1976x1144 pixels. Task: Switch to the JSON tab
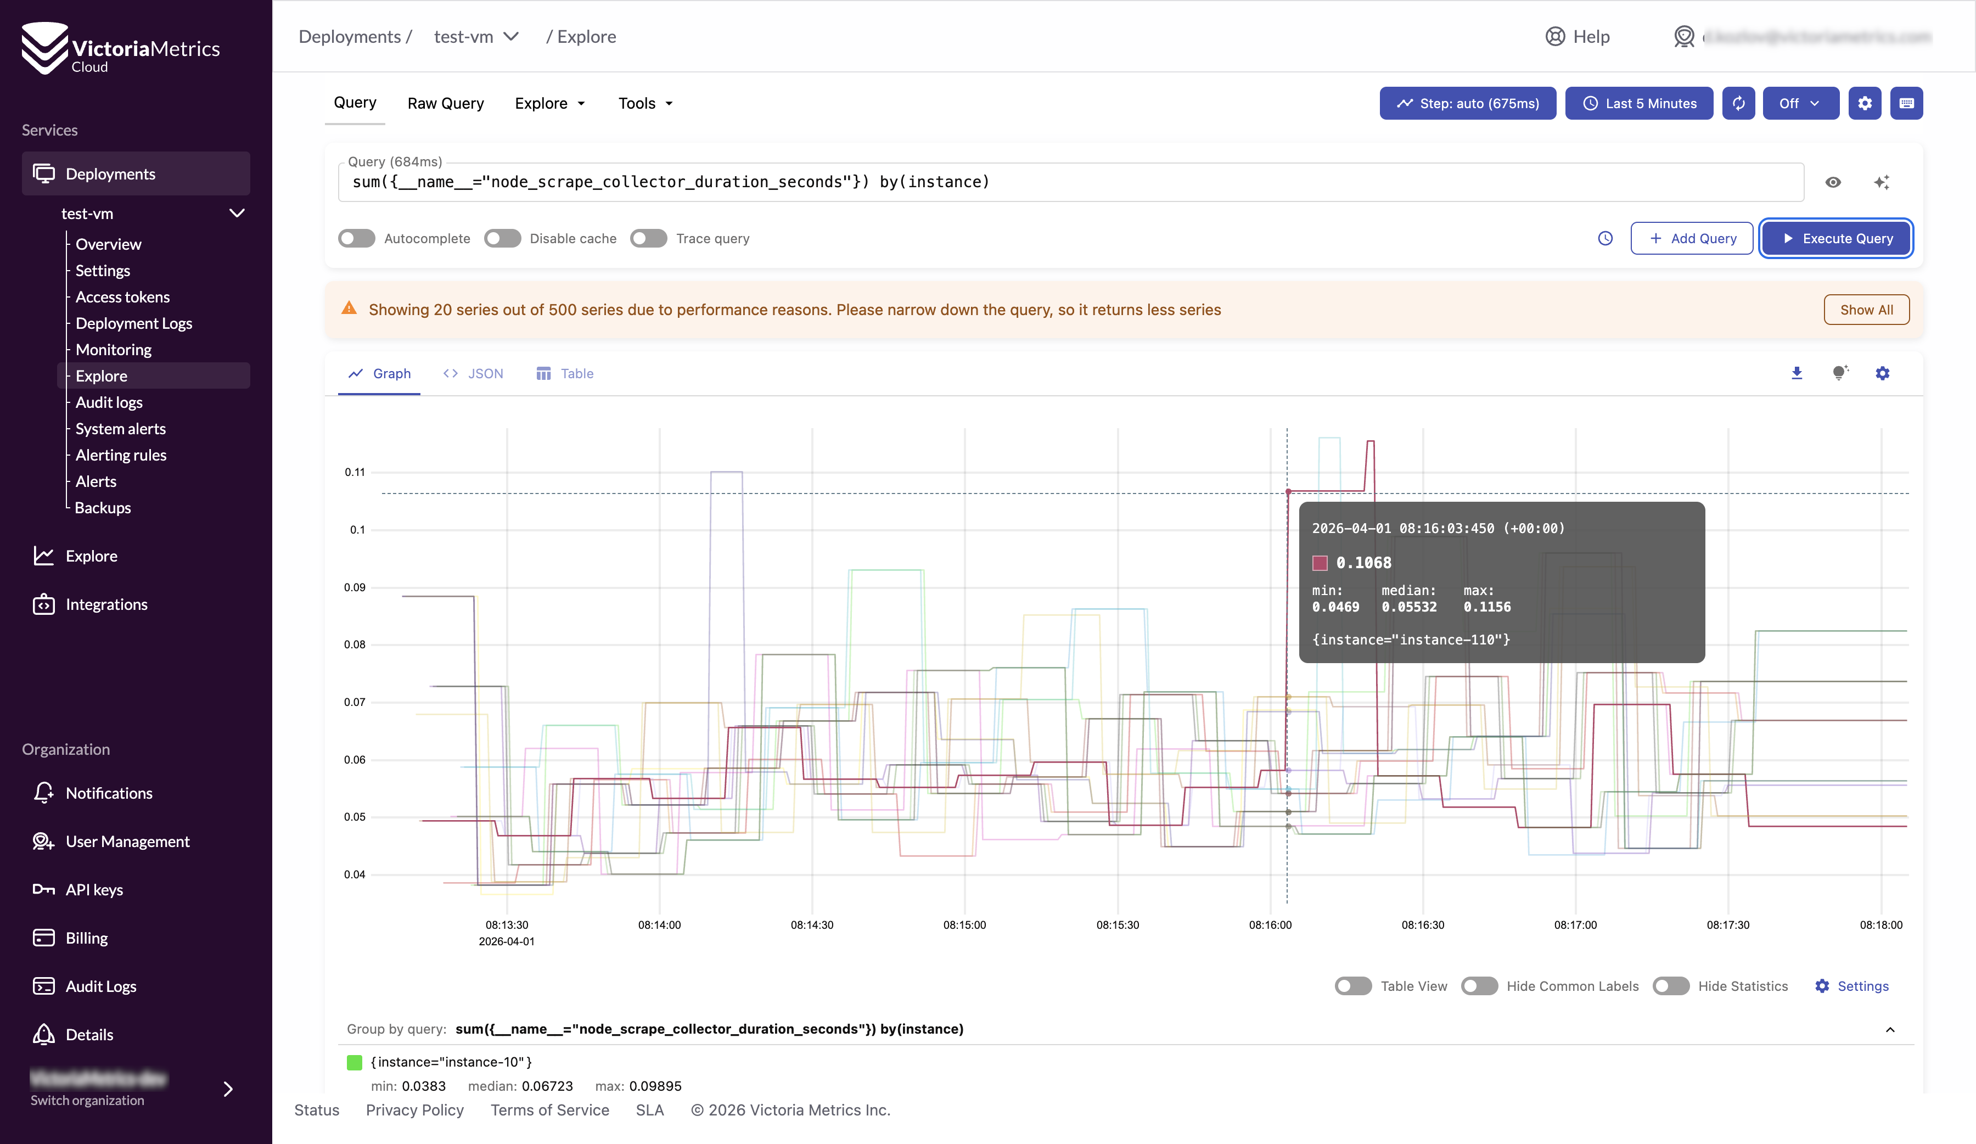474,373
